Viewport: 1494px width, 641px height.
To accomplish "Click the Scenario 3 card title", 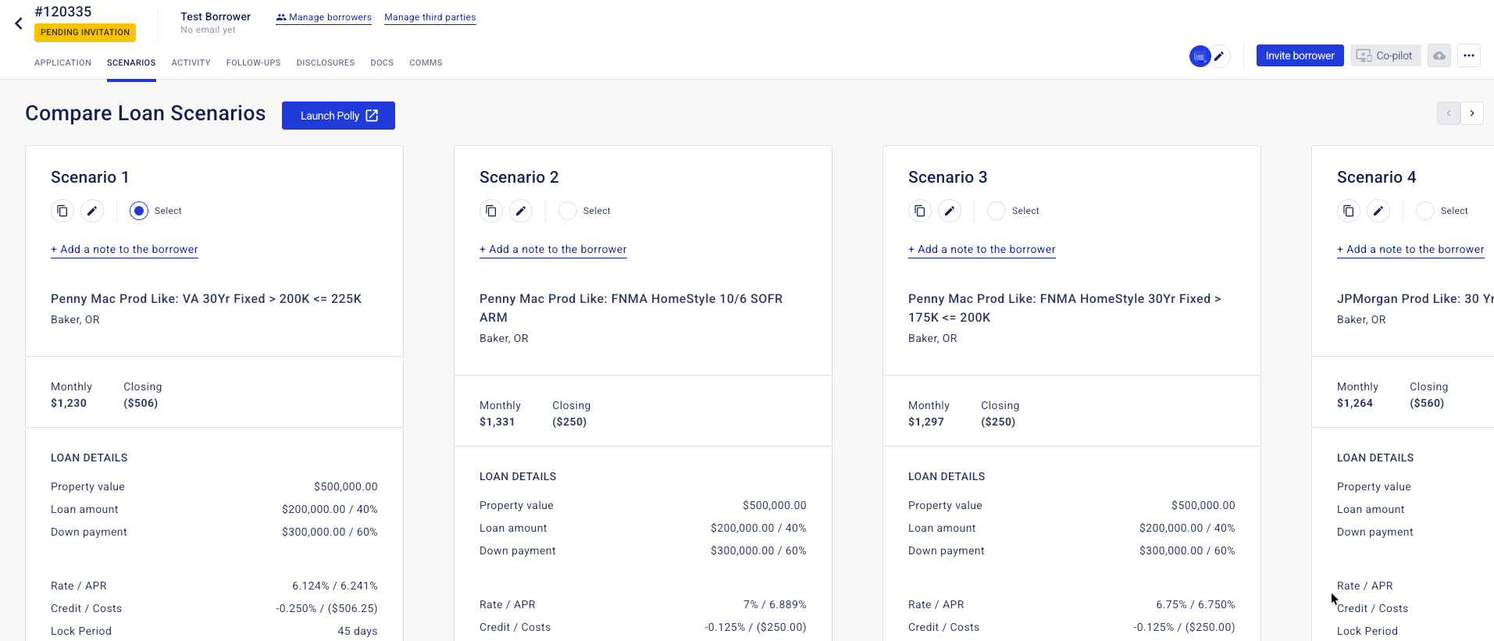I will click(948, 177).
